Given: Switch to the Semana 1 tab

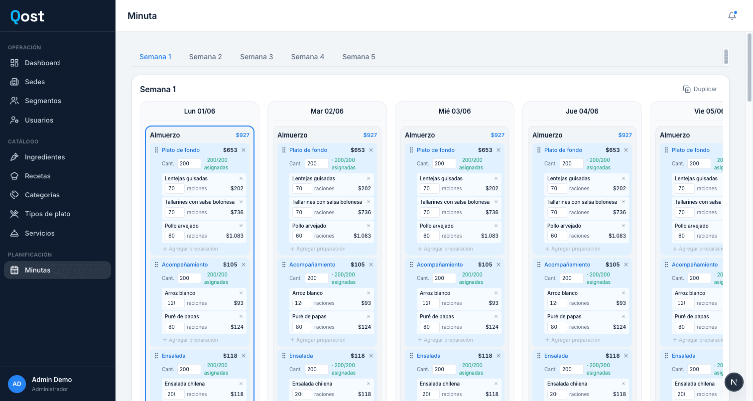Looking at the screenshot, I should coord(155,57).
